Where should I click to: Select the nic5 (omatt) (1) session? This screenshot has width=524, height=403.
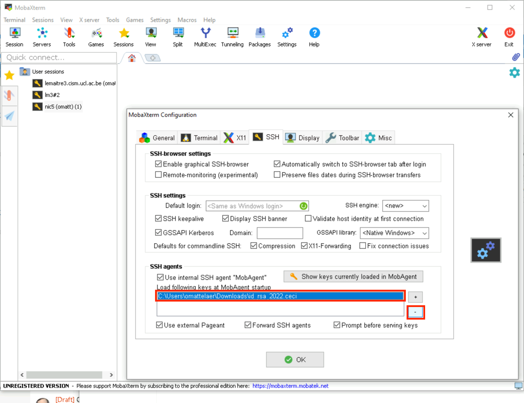pos(57,107)
